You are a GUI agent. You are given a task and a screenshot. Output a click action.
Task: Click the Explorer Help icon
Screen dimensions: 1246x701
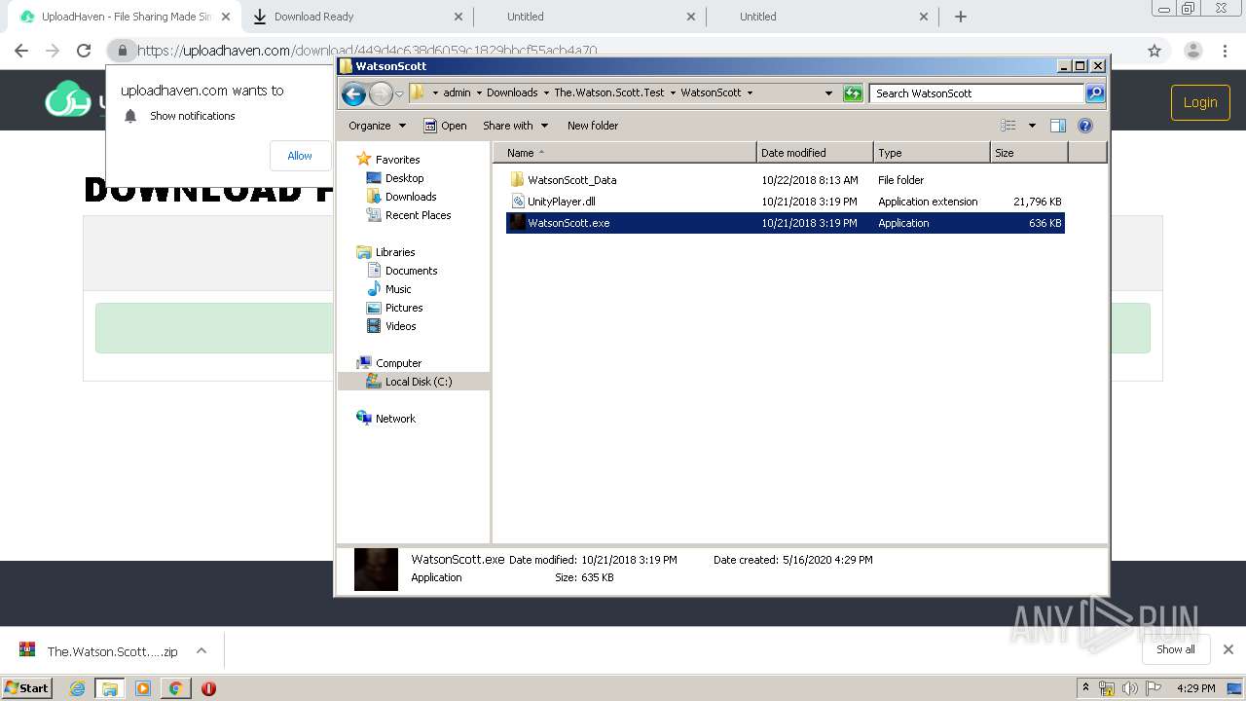1085,126
